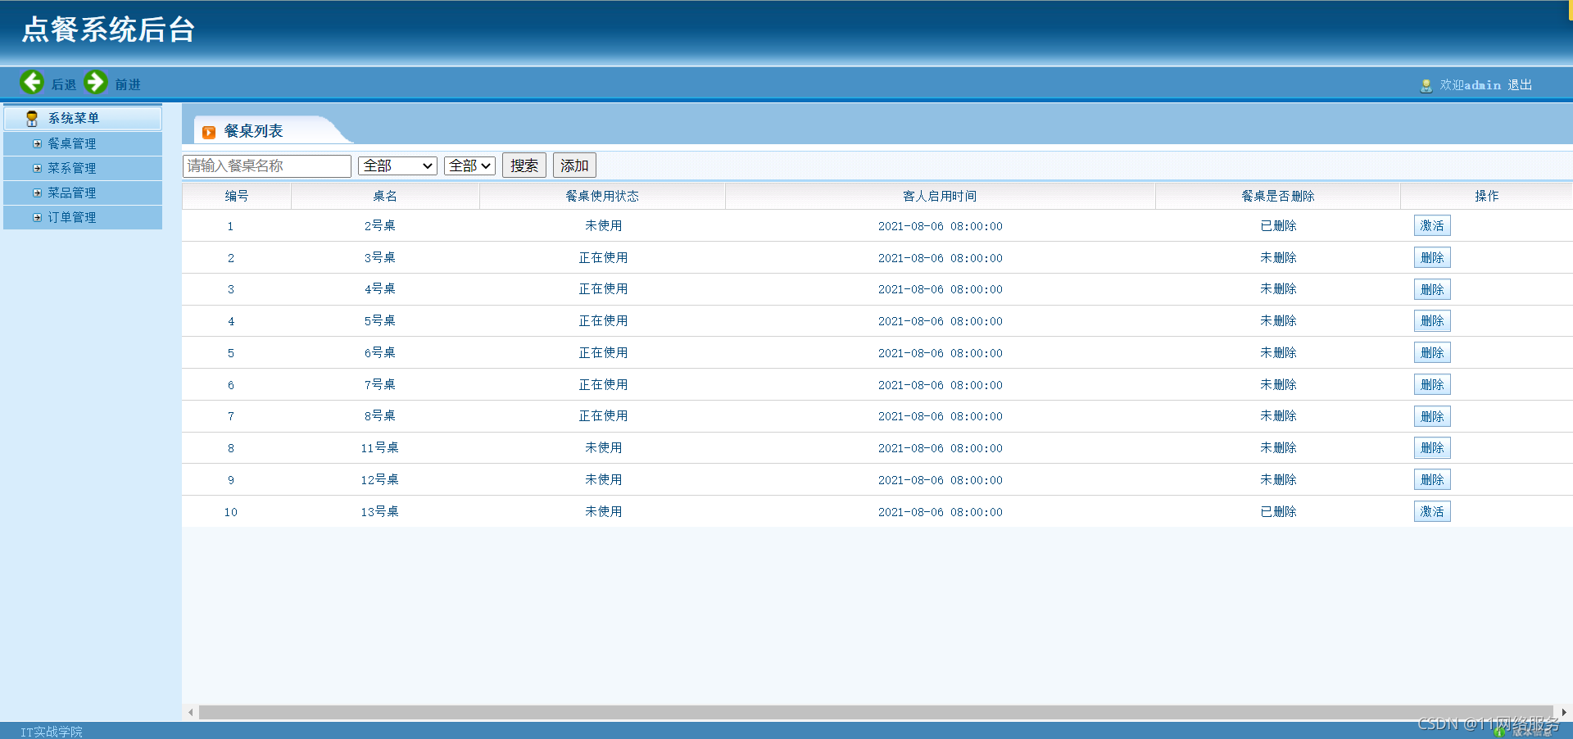Click the 2号桌 table name cell
The height and width of the screenshot is (739, 1573).
point(380,225)
